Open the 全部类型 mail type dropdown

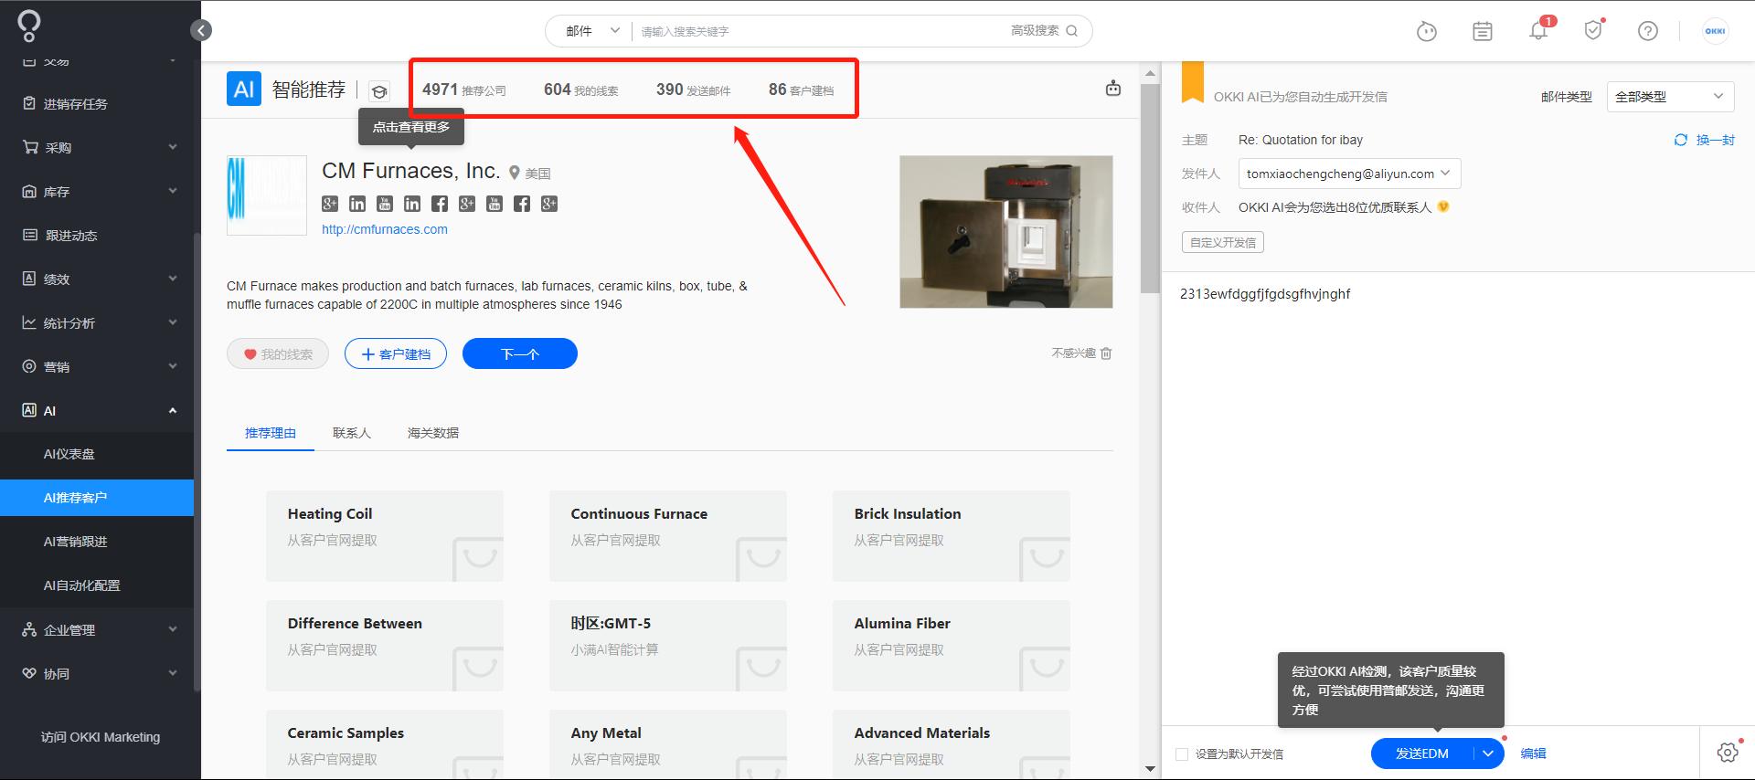coord(1670,96)
